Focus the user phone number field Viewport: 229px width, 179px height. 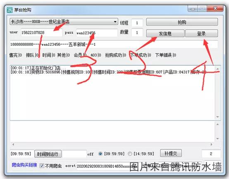coord(41,33)
